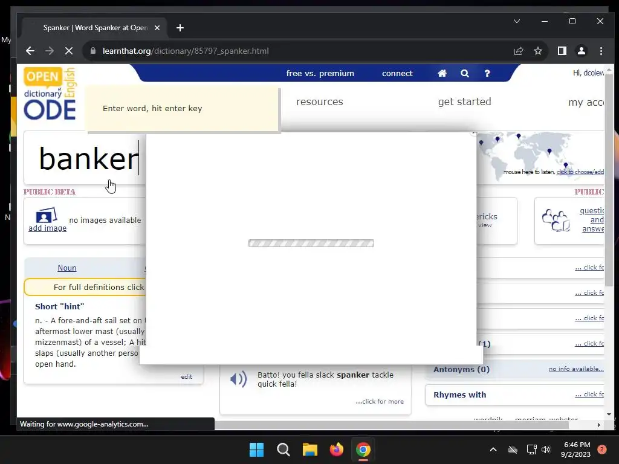The image size is (619, 464).
Task: Click the For full definitions click bar
Action: pos(85,287)
